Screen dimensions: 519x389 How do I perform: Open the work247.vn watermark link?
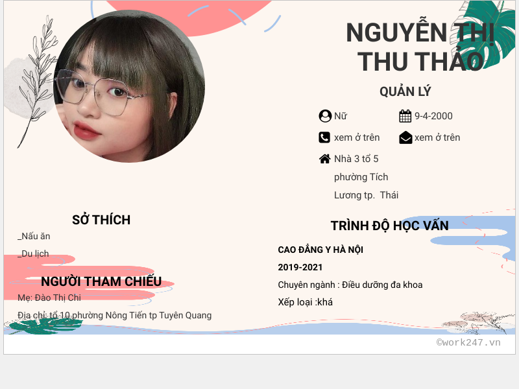click(x=468, y=342)
